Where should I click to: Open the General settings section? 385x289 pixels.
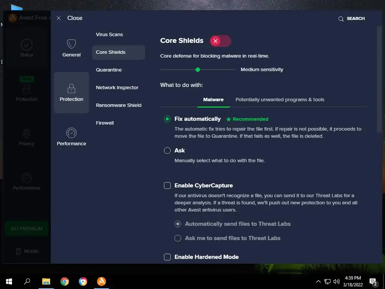(71, 48)
